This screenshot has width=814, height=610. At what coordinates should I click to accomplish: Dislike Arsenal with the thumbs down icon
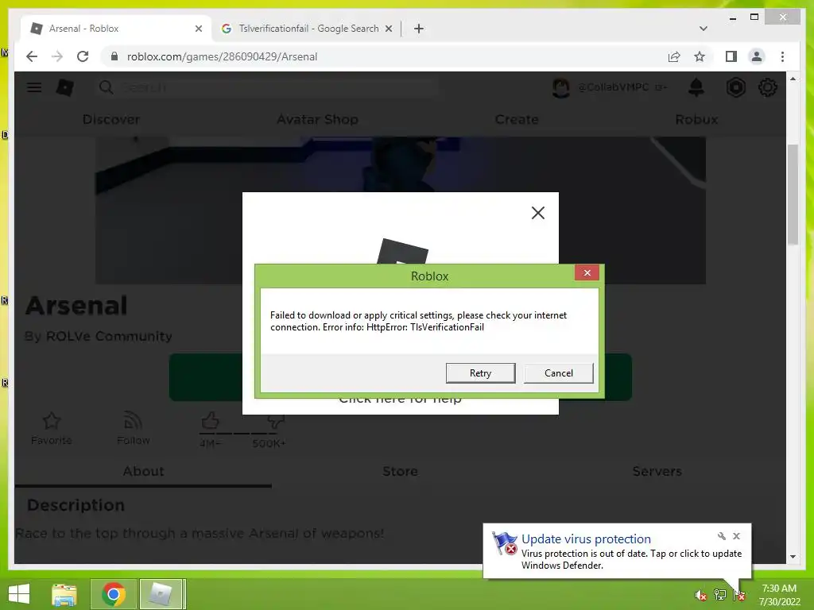(x=276, y=422)
